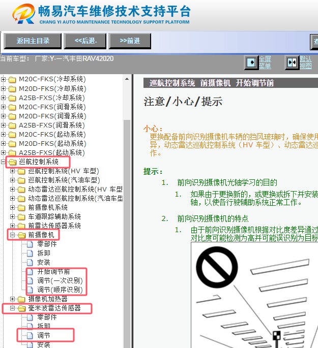318x348 pixels.
Task: Click the 返回主目录 button
Action: 33,41
